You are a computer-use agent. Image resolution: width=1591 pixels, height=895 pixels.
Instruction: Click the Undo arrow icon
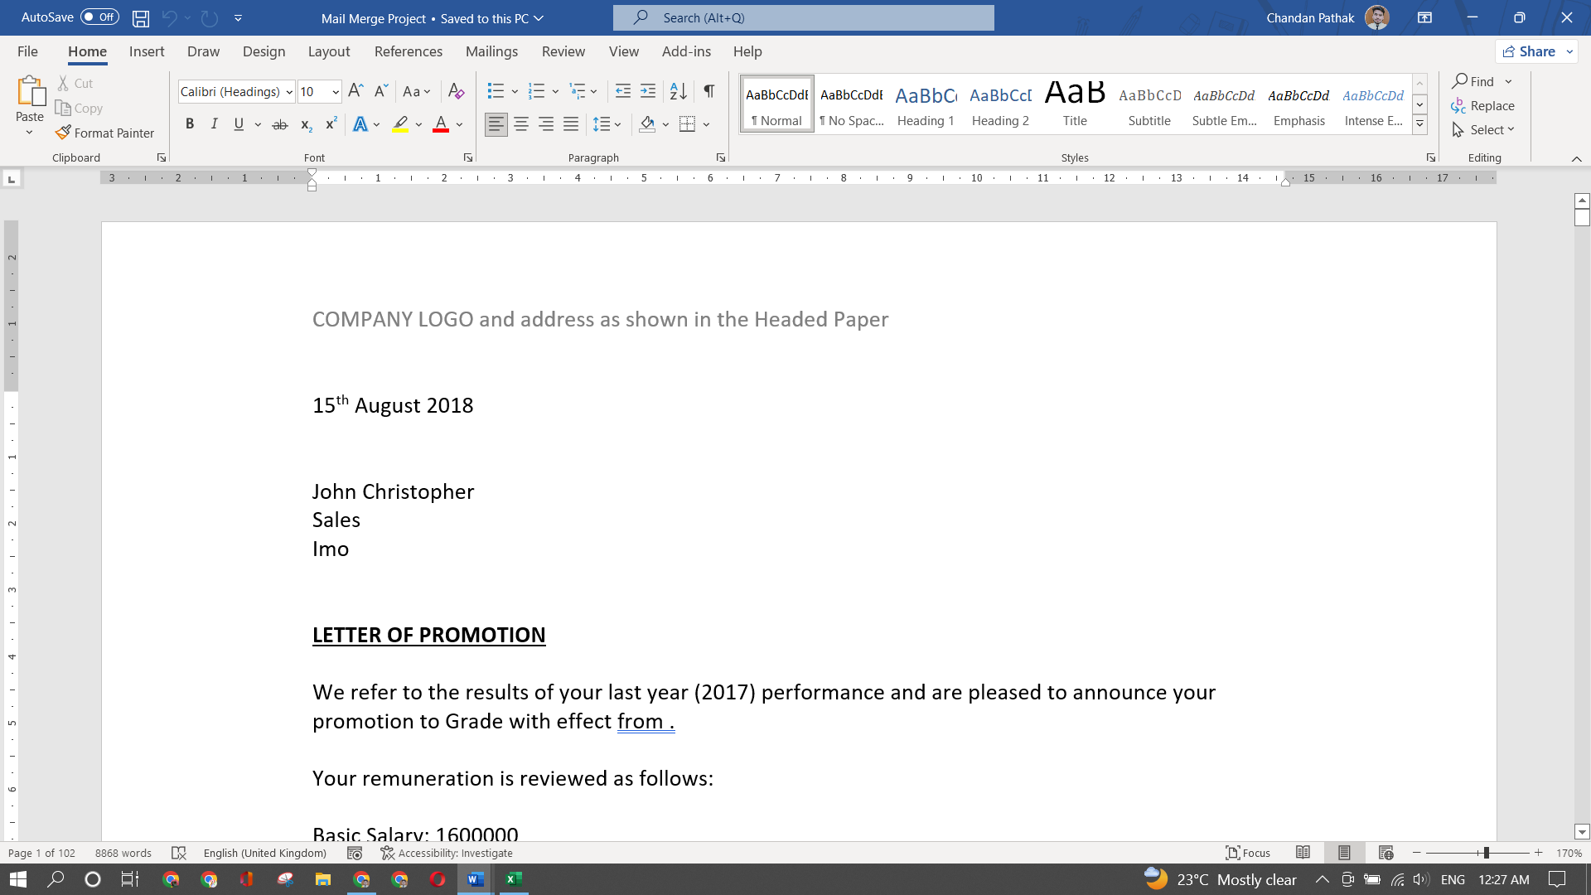pyautogui.click(x=170, y=18)
